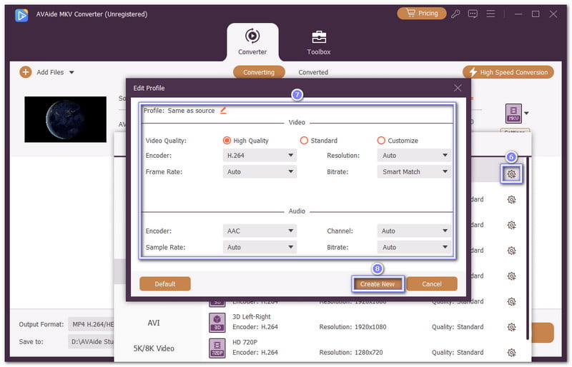
Task: Click the highlighted gear settings icon
Action: (x=512, y=174)
